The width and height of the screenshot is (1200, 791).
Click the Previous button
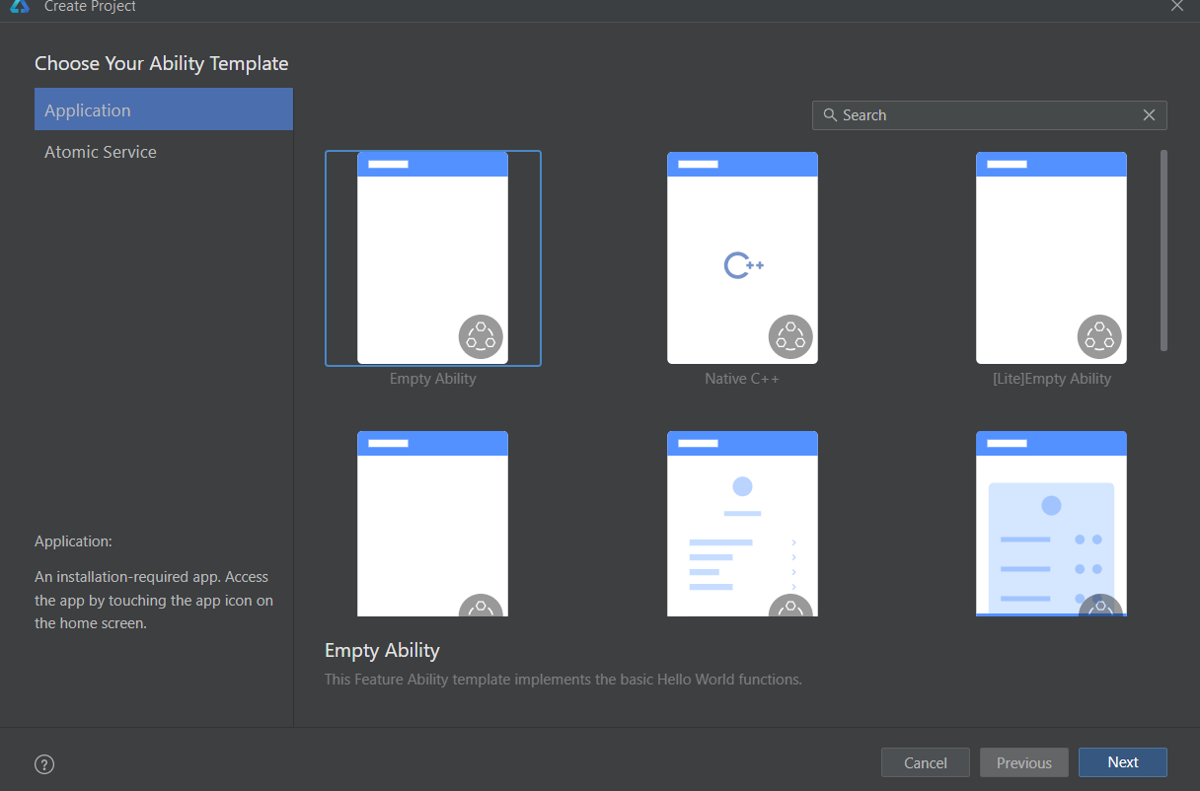click(x=1024, y=762)
